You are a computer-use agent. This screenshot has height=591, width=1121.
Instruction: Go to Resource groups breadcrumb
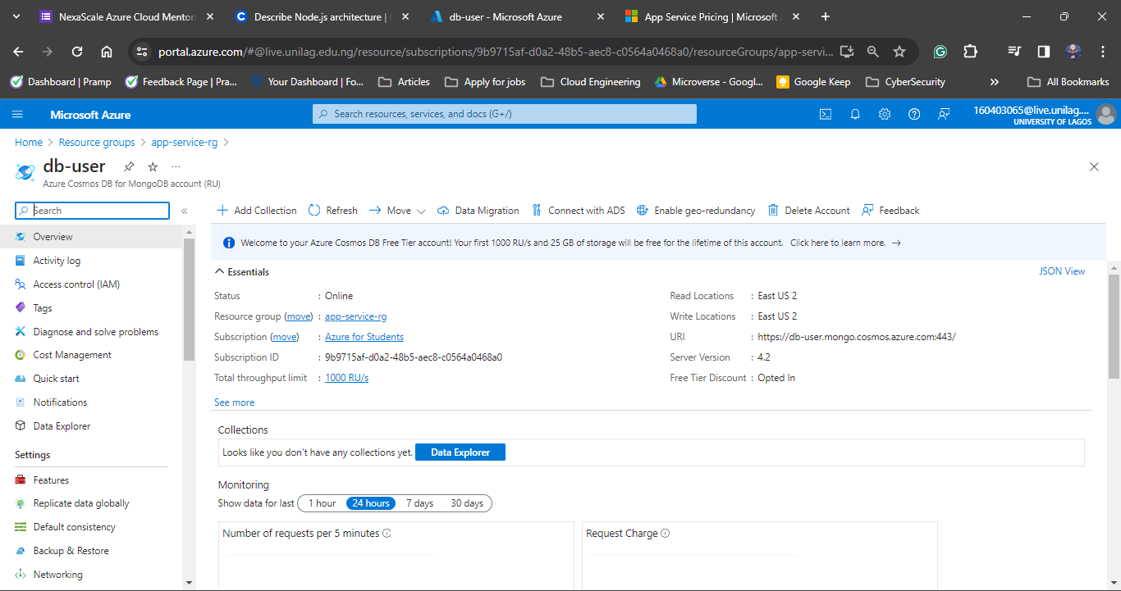coord(97,143)
